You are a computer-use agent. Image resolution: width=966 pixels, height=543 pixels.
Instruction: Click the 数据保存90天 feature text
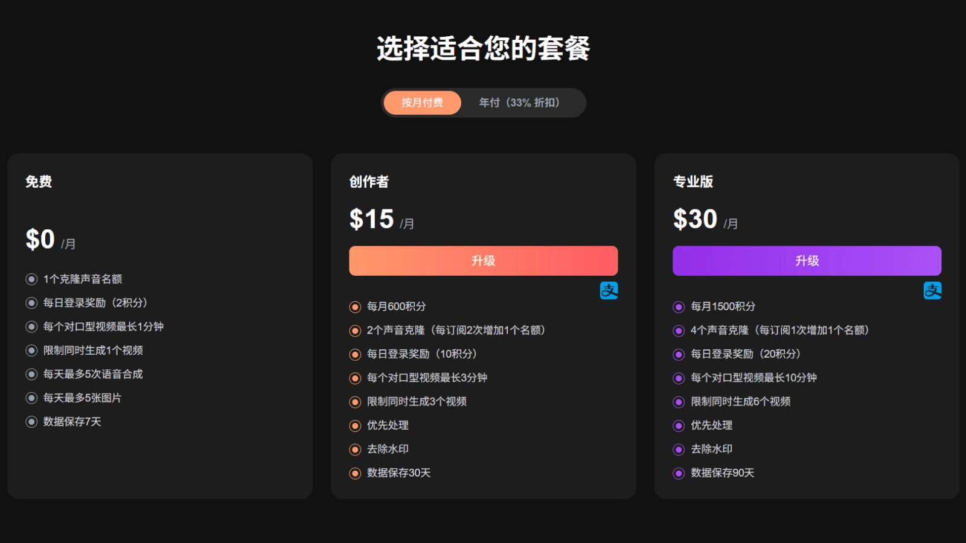coord(722,473)
